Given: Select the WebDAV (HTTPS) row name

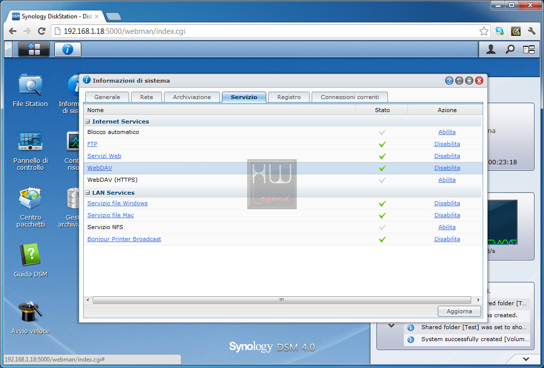Looking at the screenshot, I should [x=112, y=180].
